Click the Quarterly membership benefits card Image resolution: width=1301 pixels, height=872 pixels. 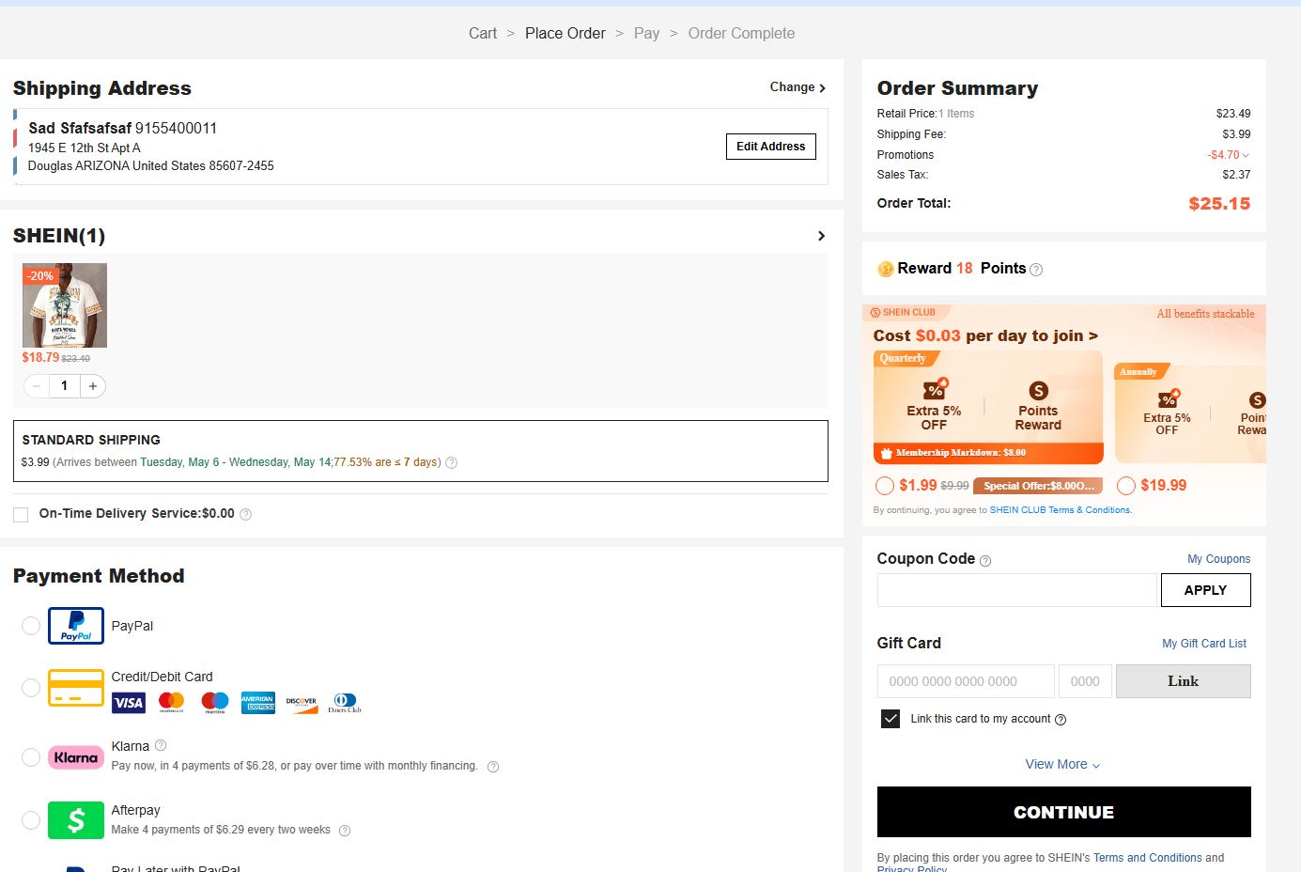[x=988, y=407]
